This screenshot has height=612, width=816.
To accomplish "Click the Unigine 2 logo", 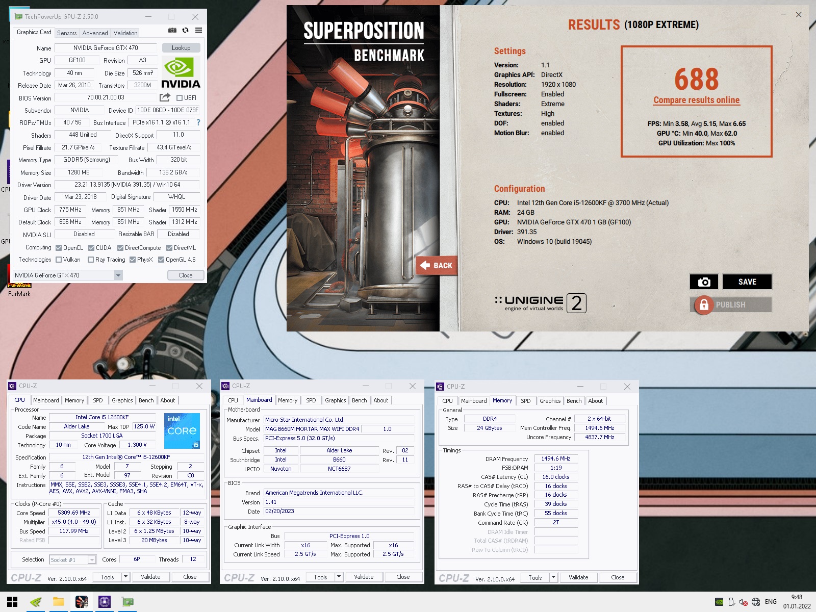I will 540,303.
